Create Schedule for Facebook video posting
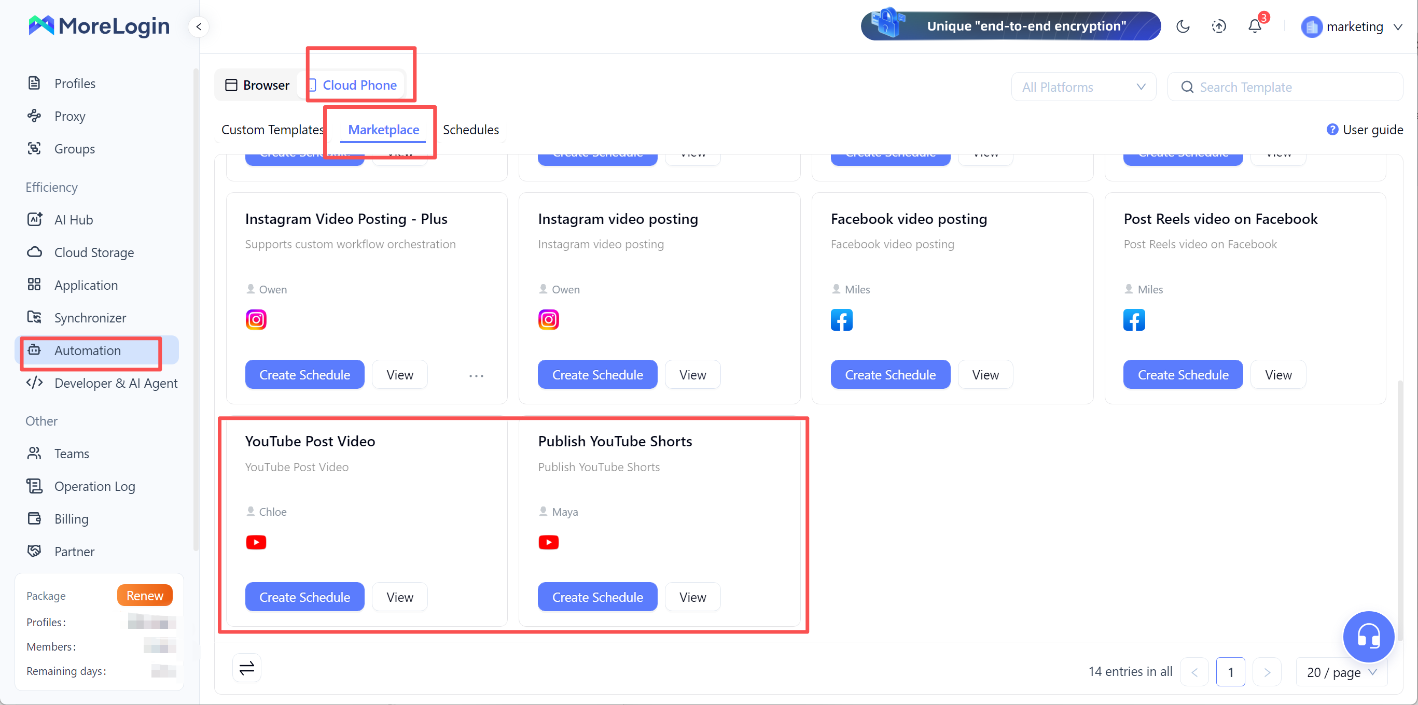The height and width of the screenshot is (705, 1418). coord(890,375)
